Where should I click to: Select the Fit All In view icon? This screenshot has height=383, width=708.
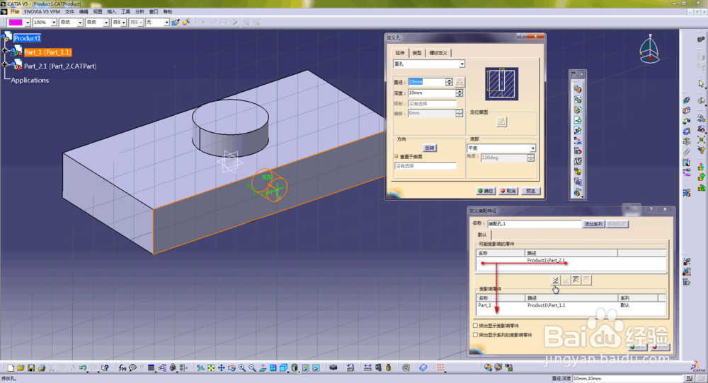pos(211,368)
